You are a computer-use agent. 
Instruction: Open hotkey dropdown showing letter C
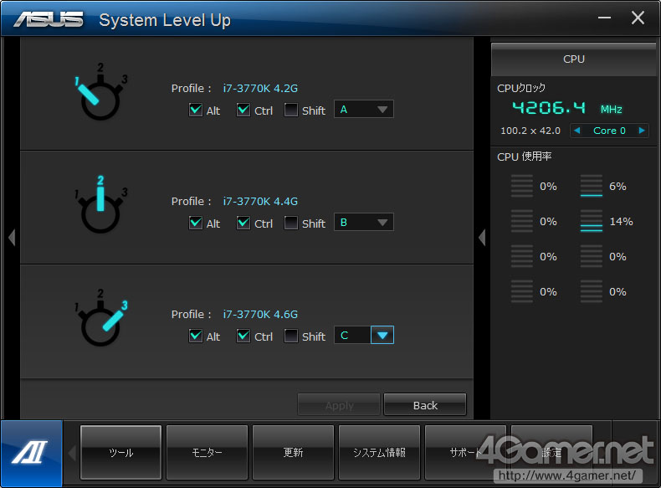(x=364, y=336)
